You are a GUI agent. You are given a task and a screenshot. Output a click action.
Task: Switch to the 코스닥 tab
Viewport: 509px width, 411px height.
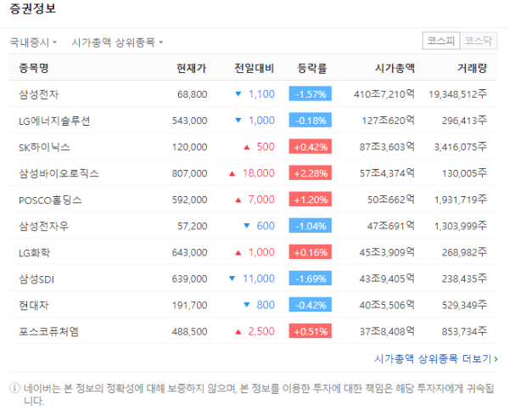pyautogui.click(x=478, y=41)
